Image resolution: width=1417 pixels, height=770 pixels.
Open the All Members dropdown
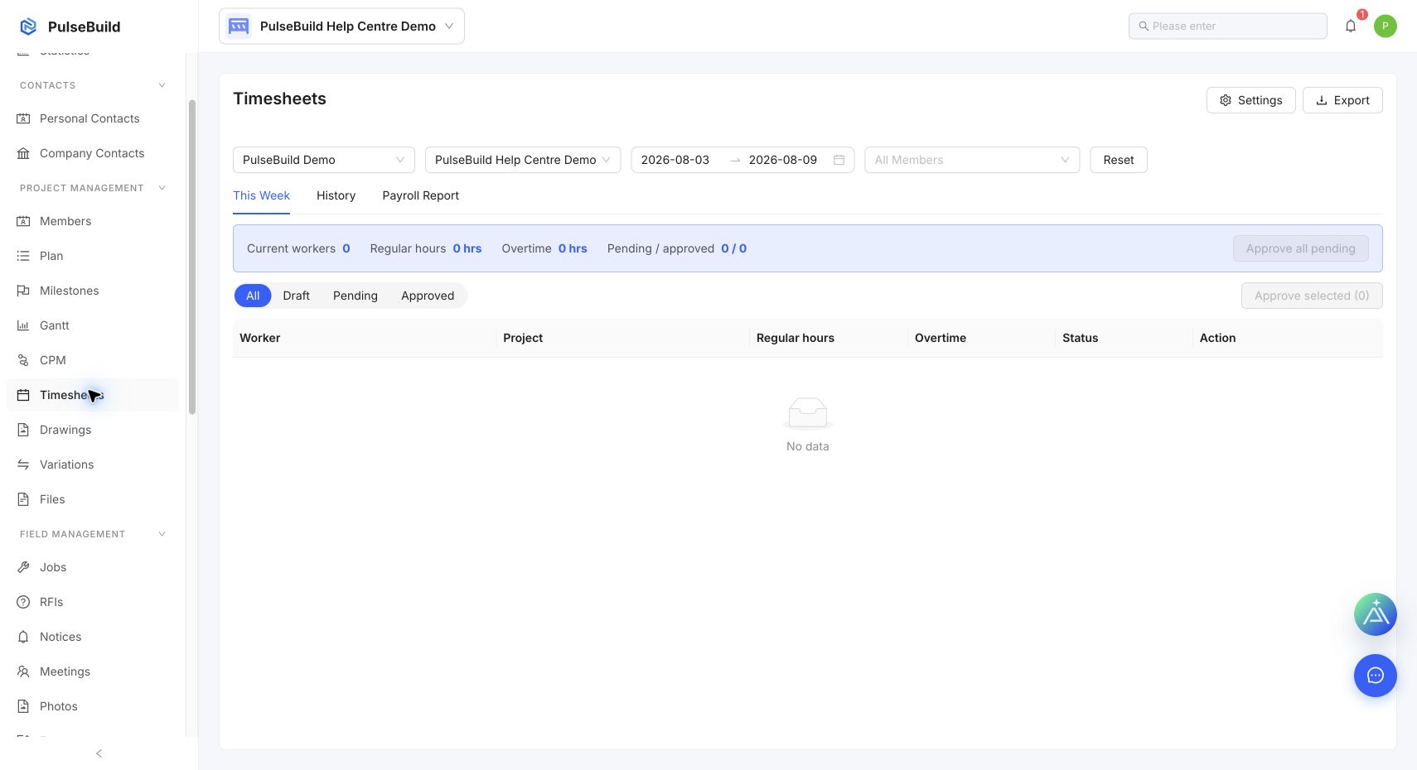(972, 160)
